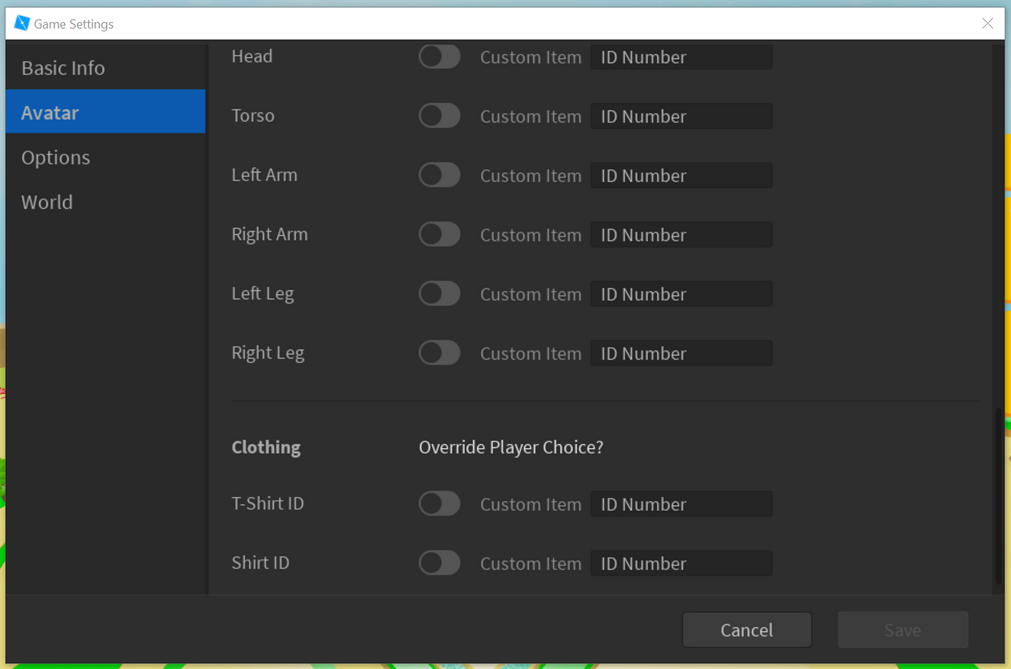The height and width of the screenshot is (669, 1011).
Task: Toggle Custom Item for Left Arm
Action: click(439, 175)
